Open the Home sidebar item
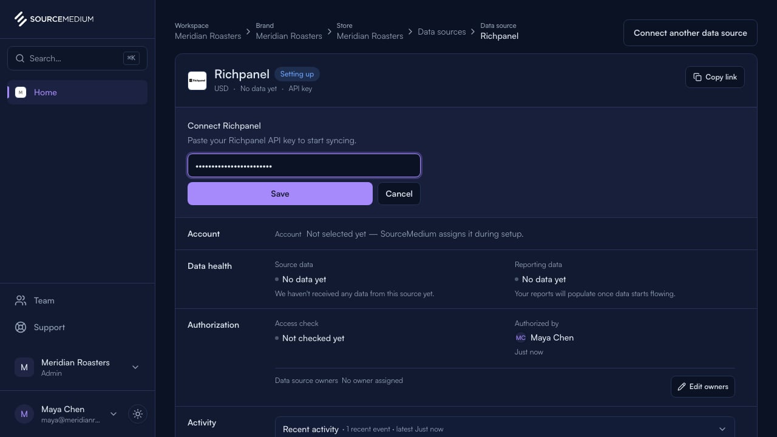Image resolution: width=777 pixels, height=437 pixels. click(78, 92)
